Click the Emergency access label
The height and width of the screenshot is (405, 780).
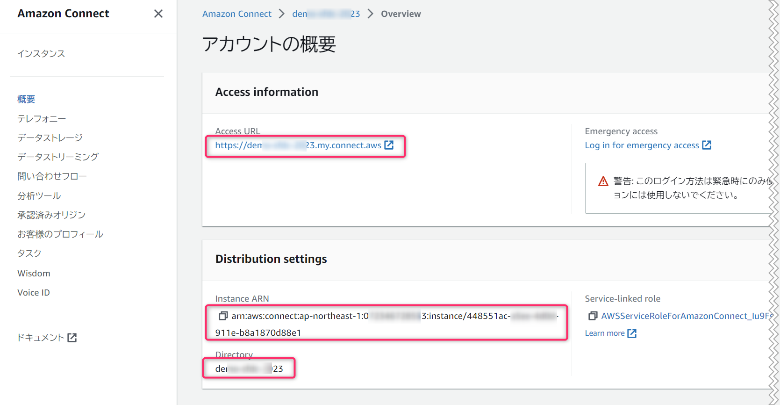621,131
